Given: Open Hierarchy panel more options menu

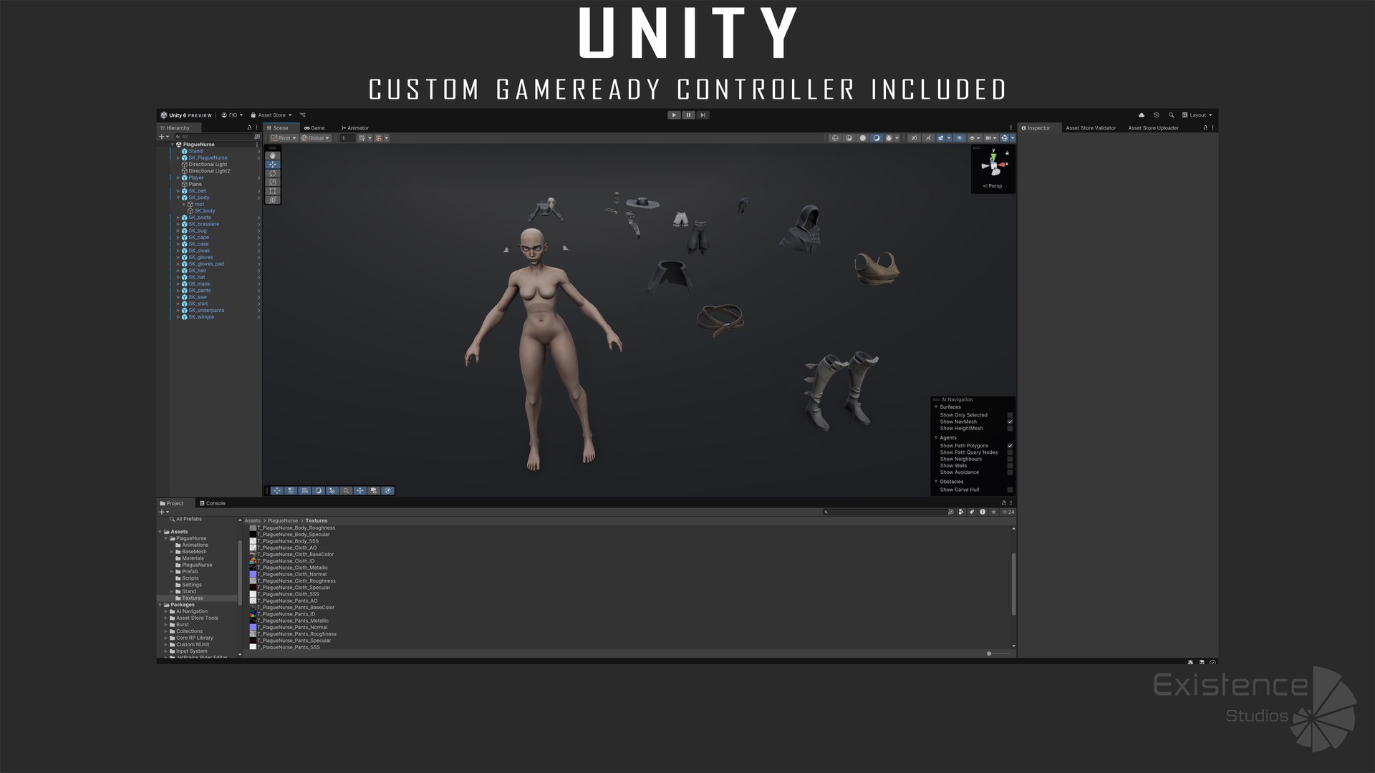Looking at the screenshot, I should coord(256,128).
